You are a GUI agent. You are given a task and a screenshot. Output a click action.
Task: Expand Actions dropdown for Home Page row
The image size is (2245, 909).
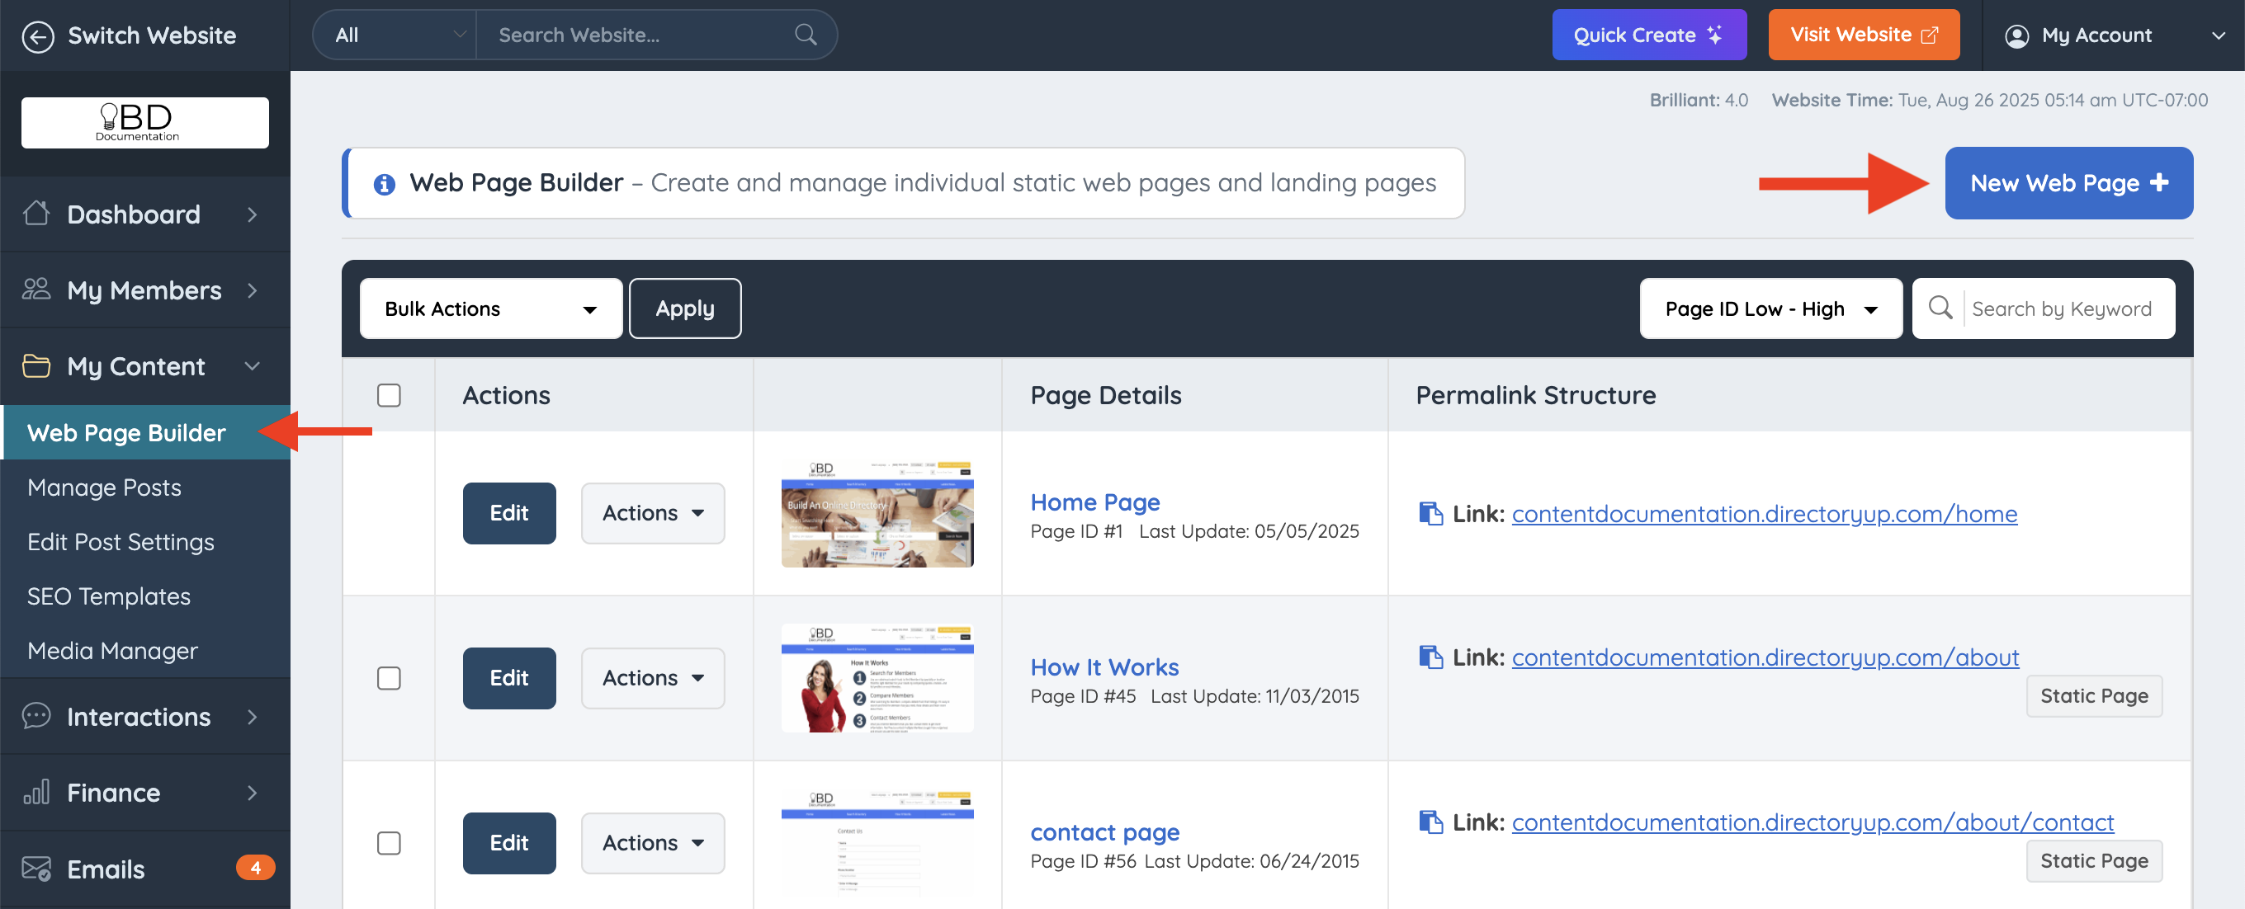[653, 514]
